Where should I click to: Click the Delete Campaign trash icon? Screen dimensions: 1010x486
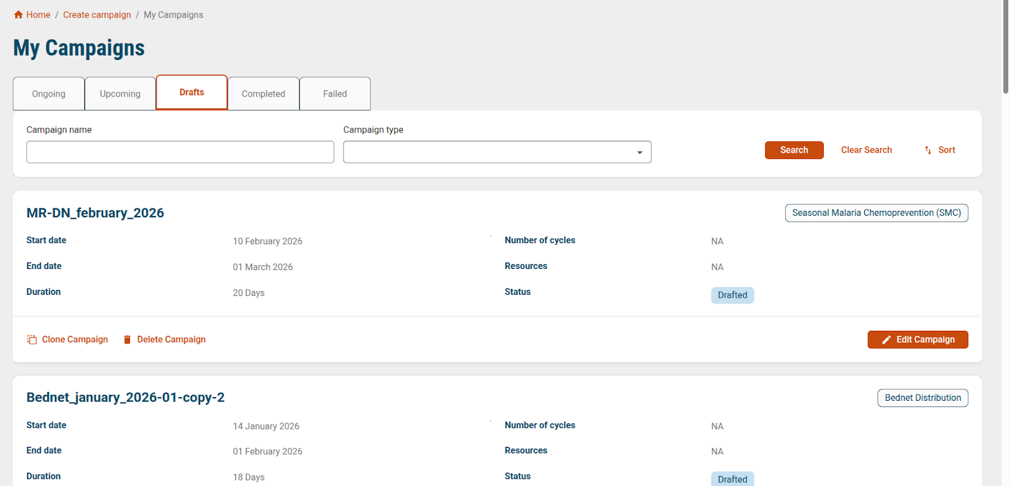(127, 340)
